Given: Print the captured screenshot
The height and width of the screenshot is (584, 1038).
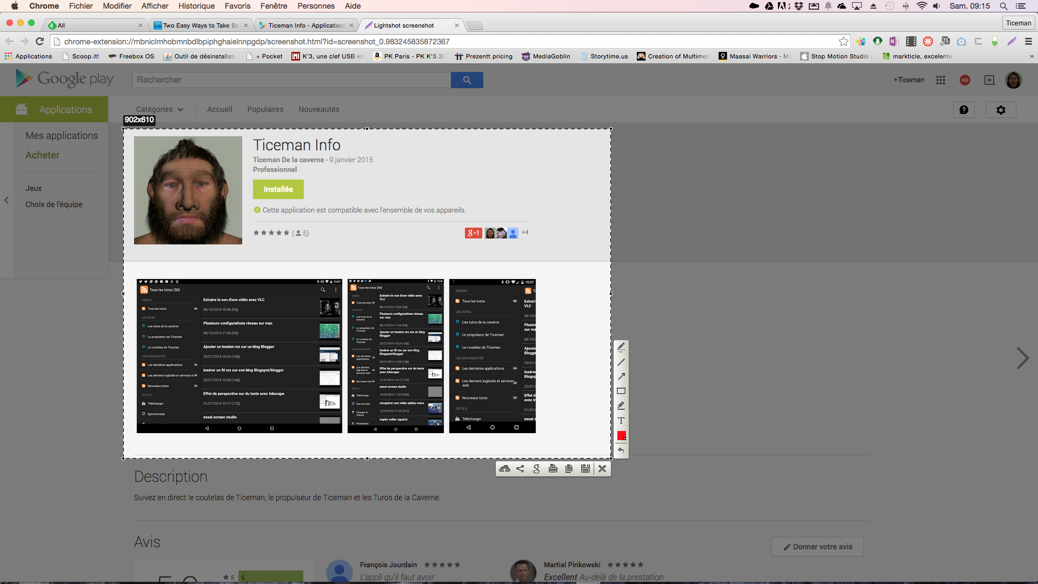Looking at the screenshot, I should pos(553,469).
